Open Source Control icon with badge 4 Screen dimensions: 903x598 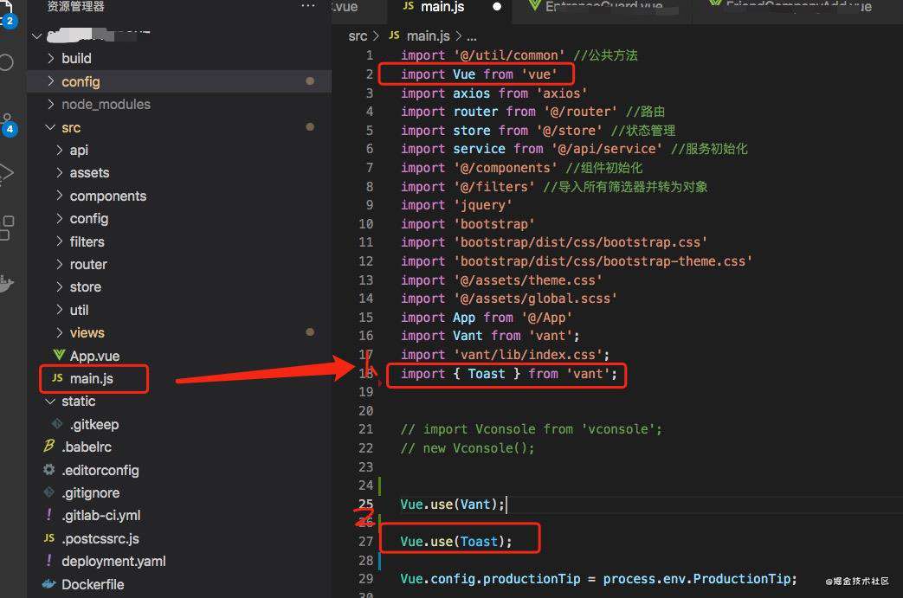pyautogui.click(x=7, y=124)
